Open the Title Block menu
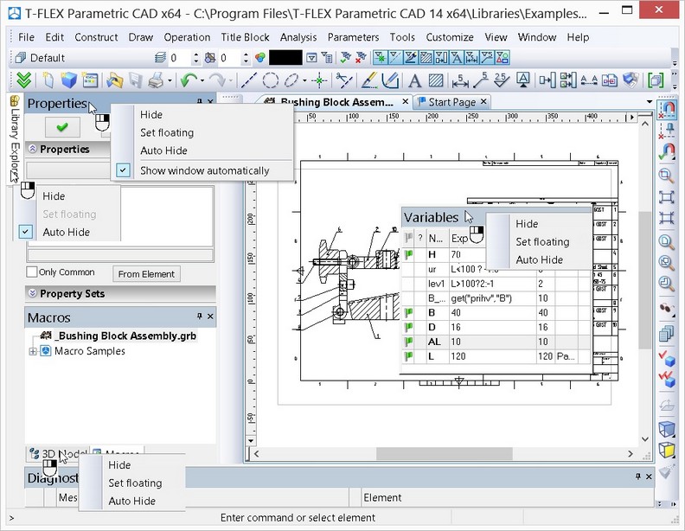 point(245,37)
